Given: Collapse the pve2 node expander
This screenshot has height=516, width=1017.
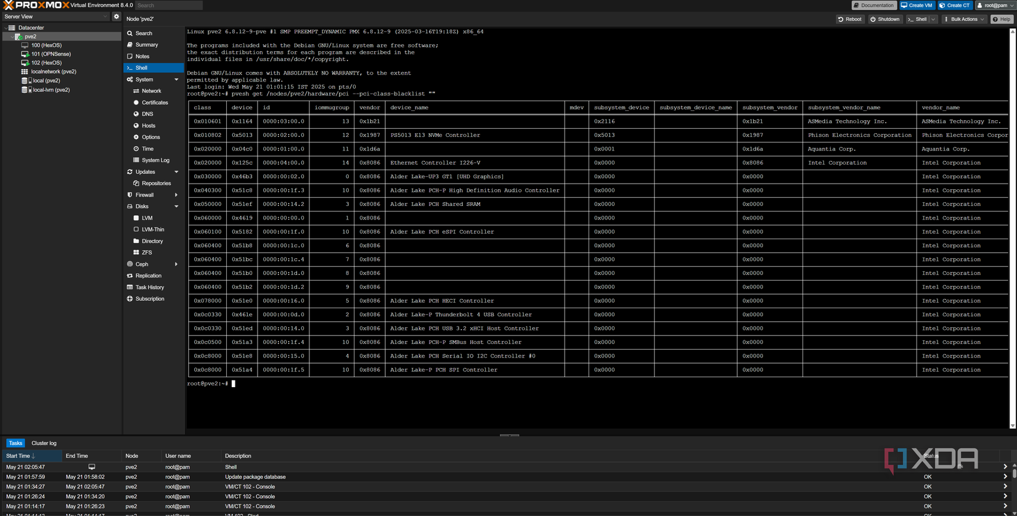Looking at the screenshot, I should (12, 36).
